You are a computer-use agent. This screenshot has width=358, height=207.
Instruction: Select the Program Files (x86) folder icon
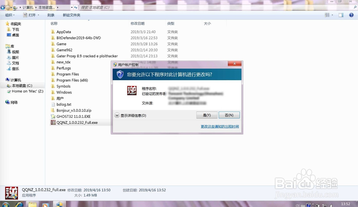[x=53, y=80]
